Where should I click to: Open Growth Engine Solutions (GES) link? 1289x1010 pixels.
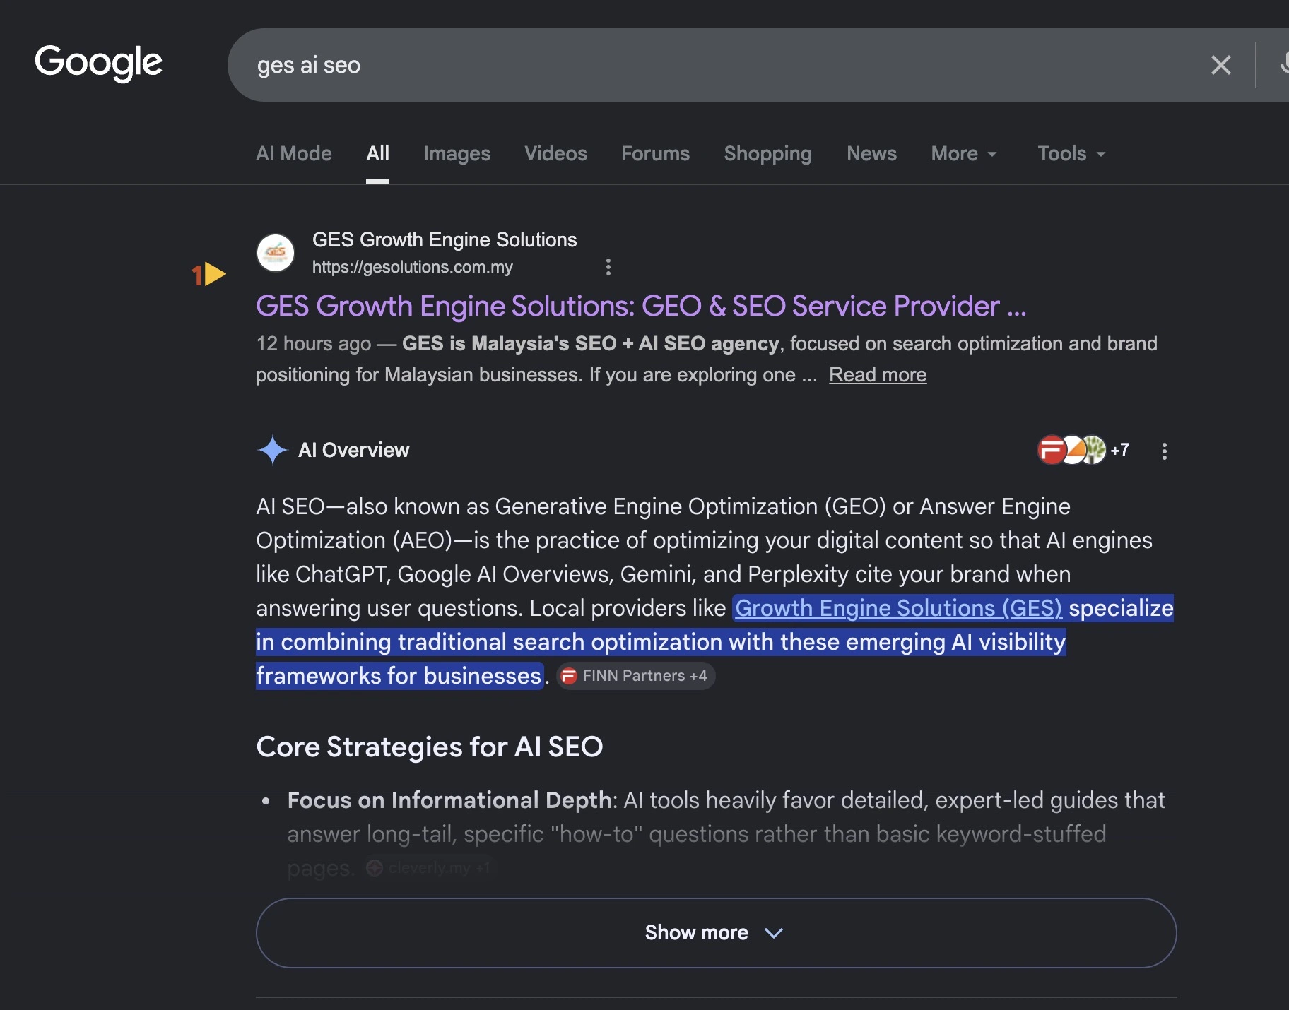[x=898, y=608]
